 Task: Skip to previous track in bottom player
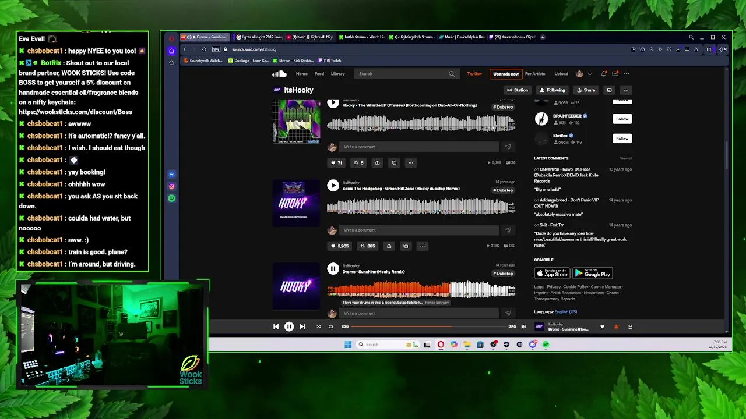(x=276, y=327)
